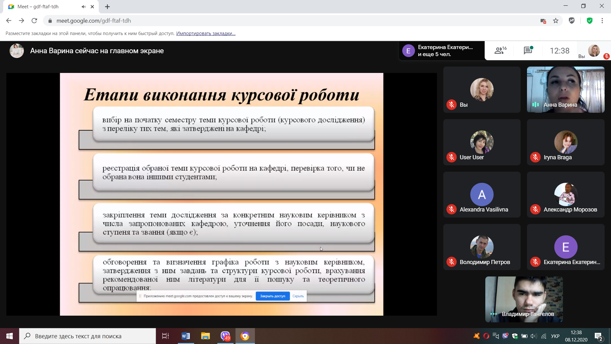
Task: Open Word from the taskbar
Action: tap(186, 336)
